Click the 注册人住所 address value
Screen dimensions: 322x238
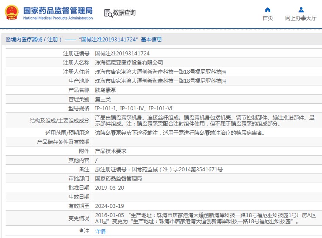161,72
